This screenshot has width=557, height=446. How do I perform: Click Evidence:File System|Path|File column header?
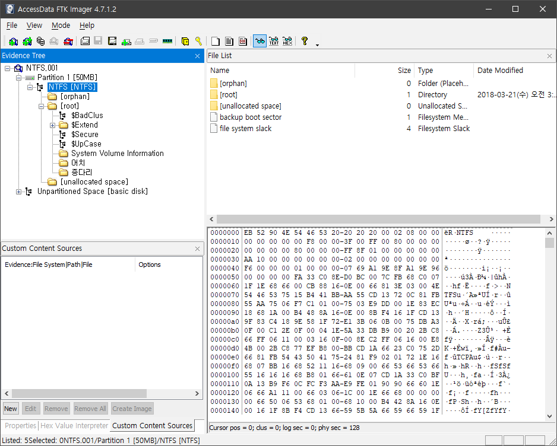(68, 265)
